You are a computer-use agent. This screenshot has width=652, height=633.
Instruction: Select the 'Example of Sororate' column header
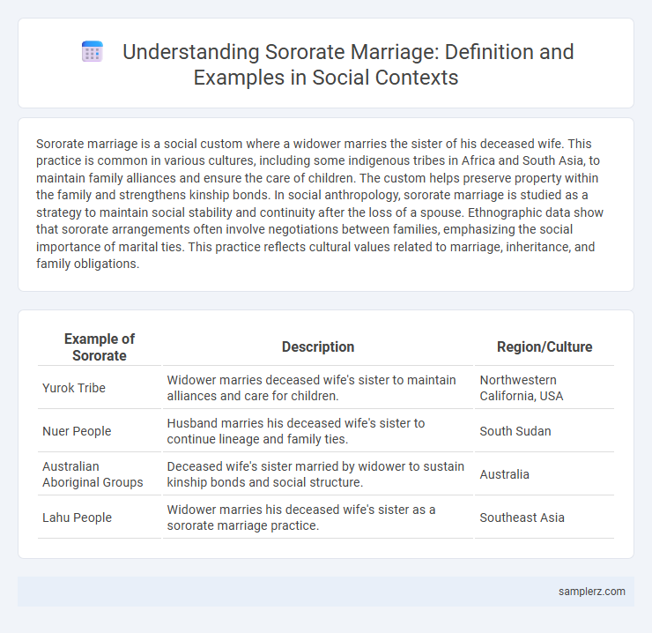tap(100, 347)
